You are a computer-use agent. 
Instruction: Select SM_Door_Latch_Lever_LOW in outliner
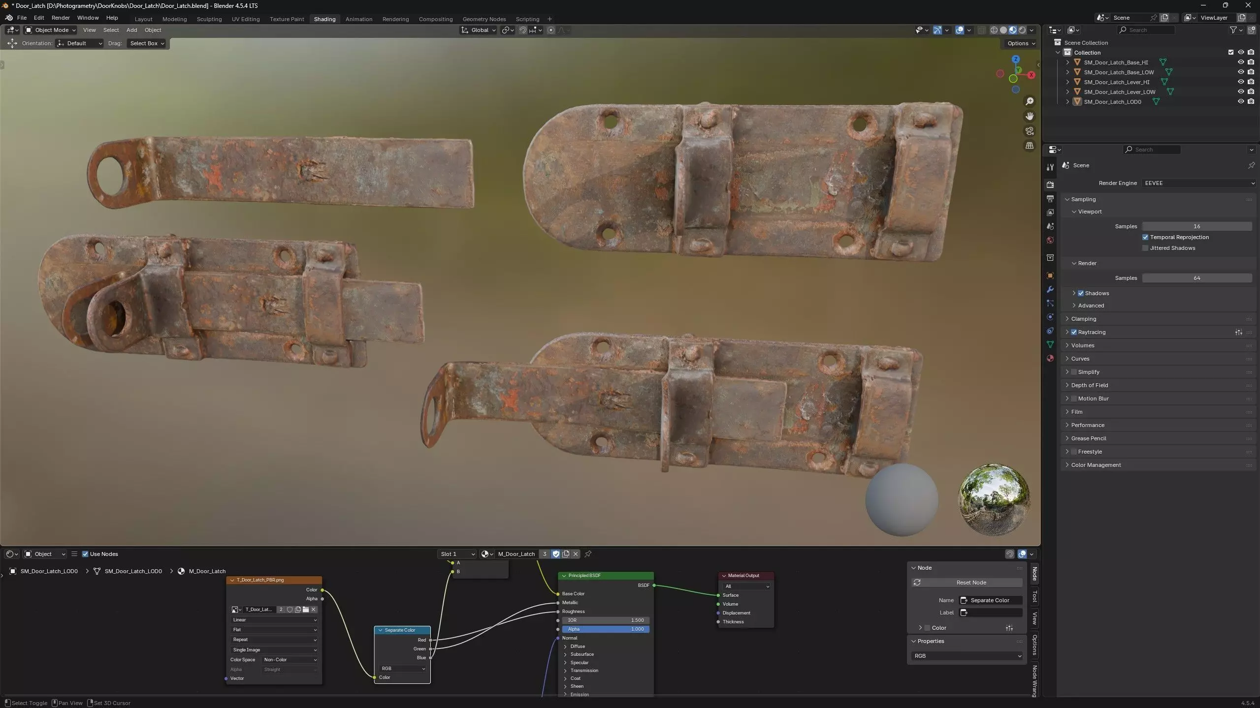pos(1119,92)
